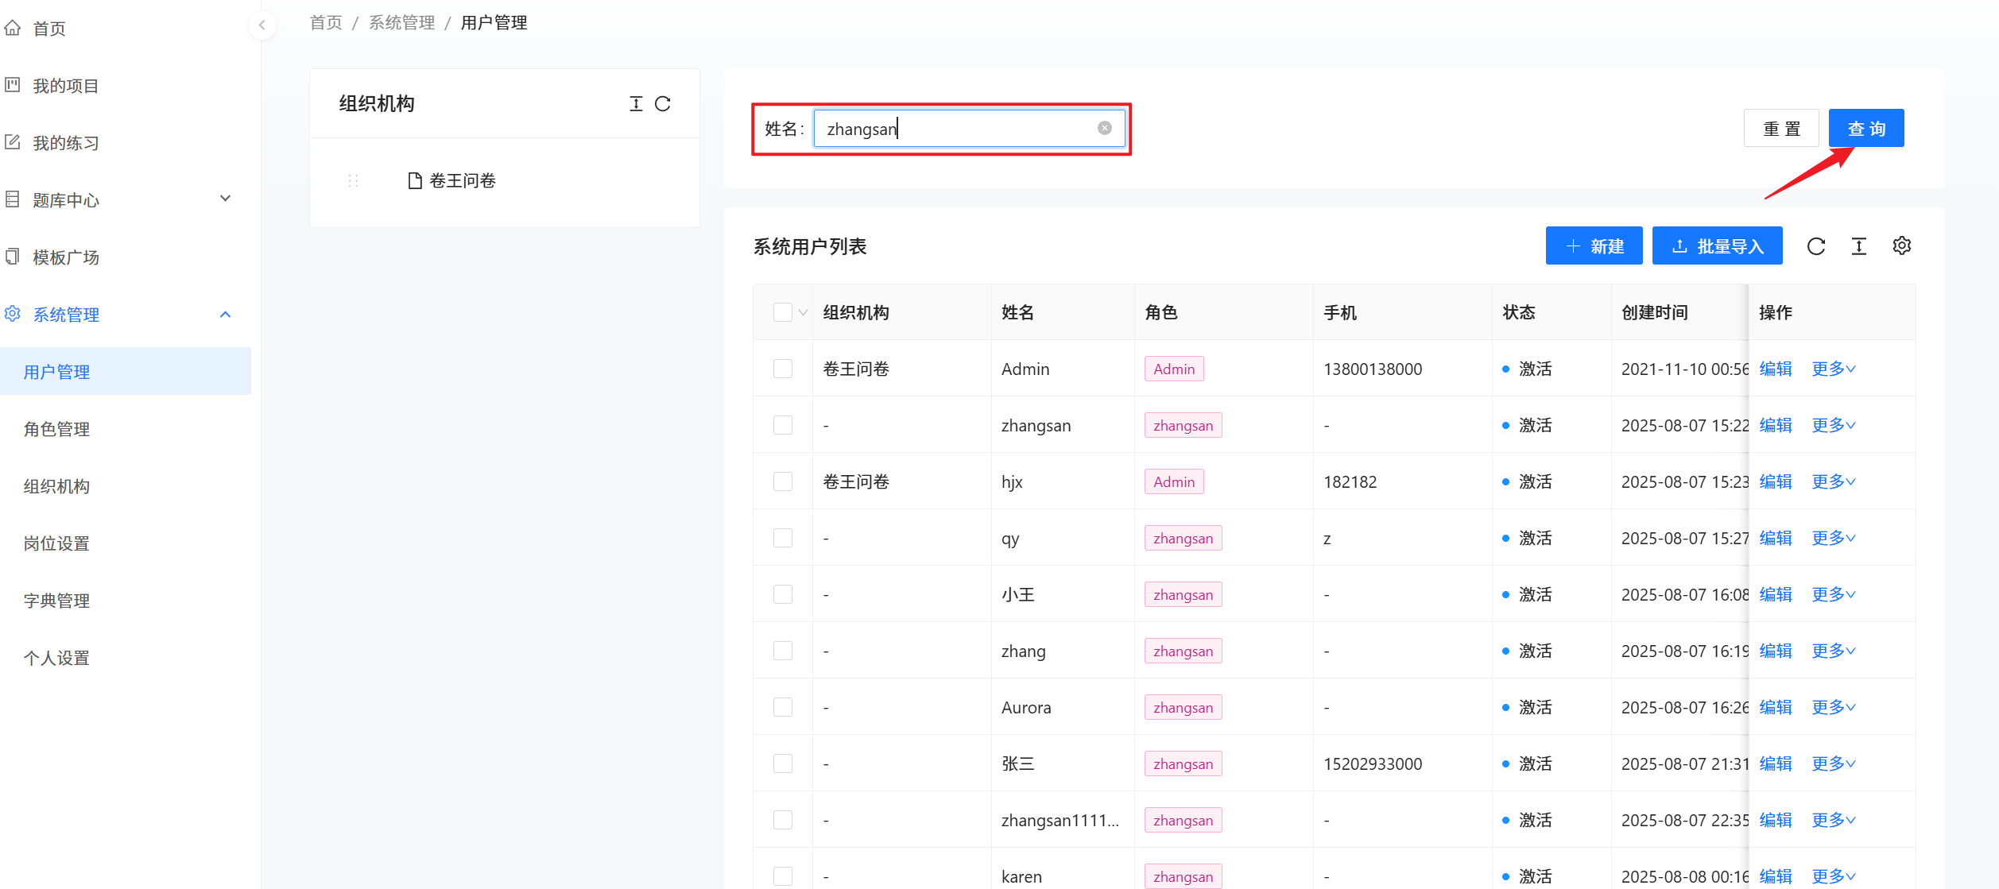Edit the Admin user via 编辑
The width and height of the screenshot is (1999, 889).
(x=1776, y=369)
